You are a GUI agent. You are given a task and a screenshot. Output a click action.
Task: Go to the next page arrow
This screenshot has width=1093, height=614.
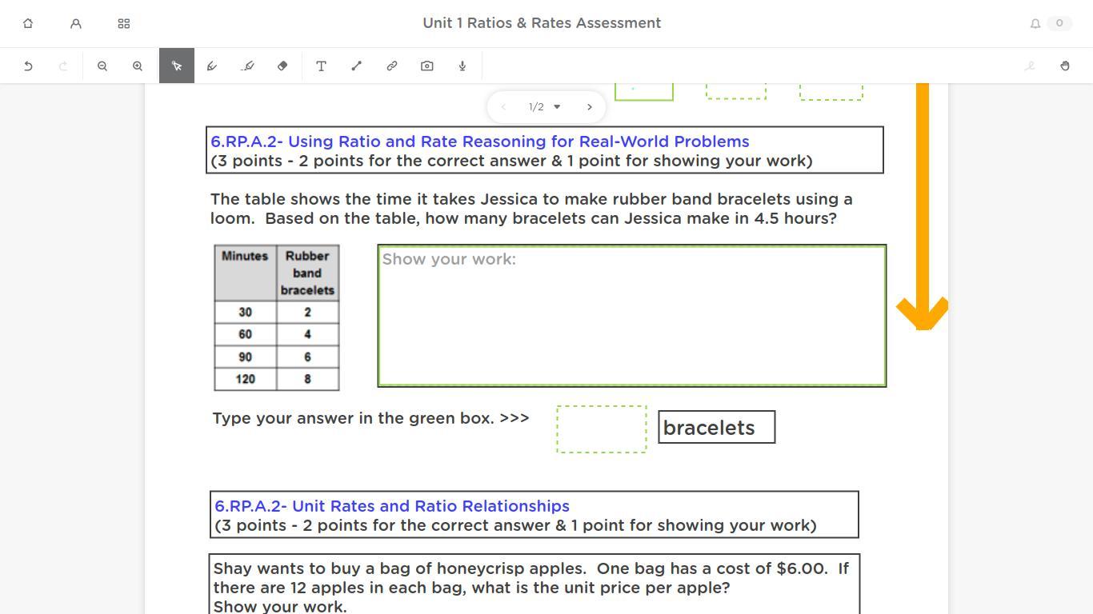tap(590, 107)
